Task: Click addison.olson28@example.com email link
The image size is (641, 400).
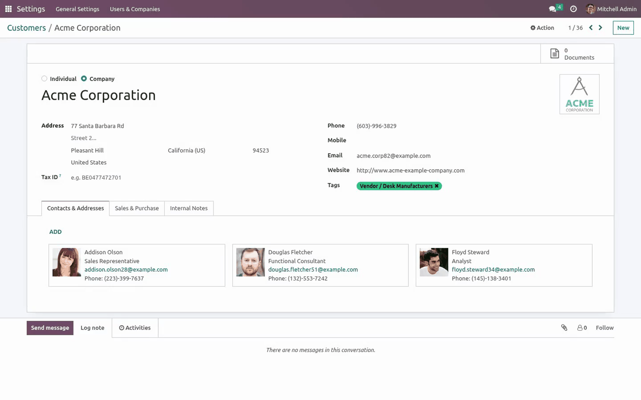Action: coord(126,270)
